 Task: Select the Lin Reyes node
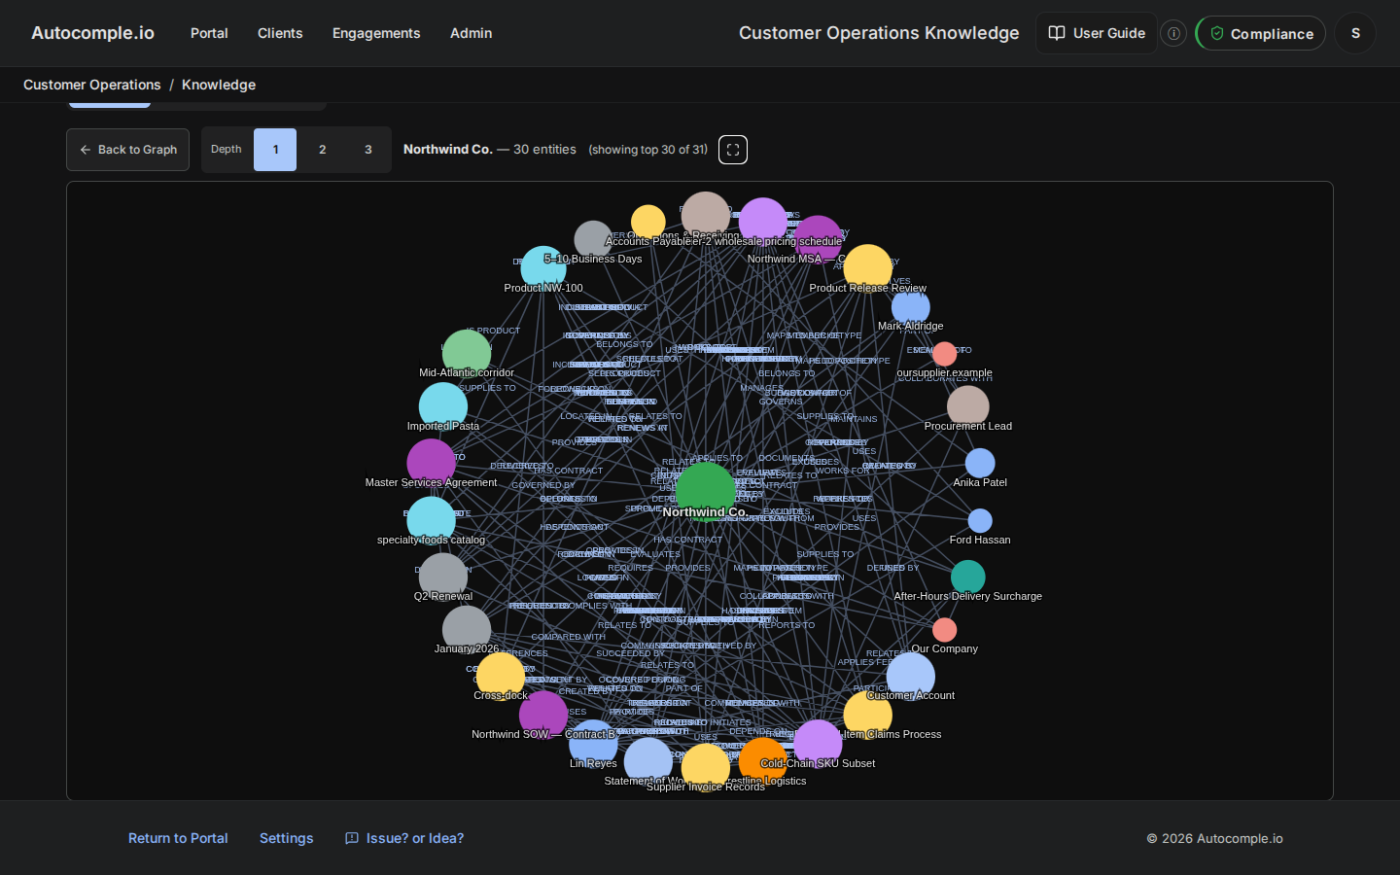[593, 744]
